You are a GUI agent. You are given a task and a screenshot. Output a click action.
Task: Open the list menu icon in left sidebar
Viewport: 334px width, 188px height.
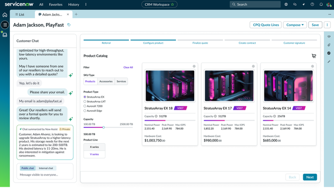[x=5, y=25]
